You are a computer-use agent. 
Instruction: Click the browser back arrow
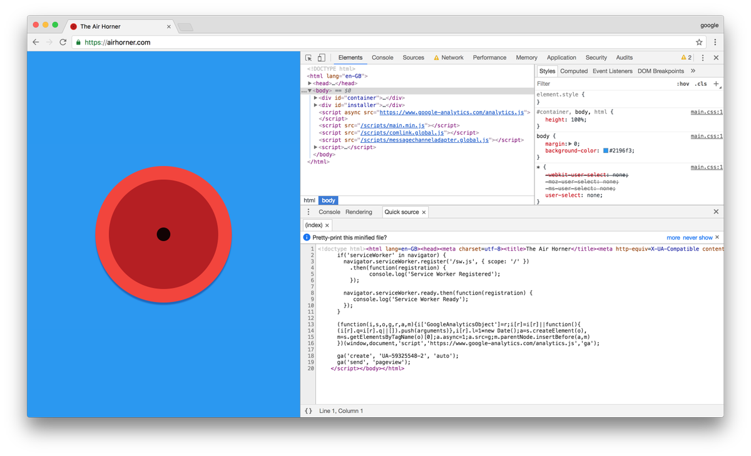(x=36, y=42)
